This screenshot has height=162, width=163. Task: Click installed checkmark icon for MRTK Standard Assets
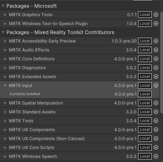coord(156,112)
